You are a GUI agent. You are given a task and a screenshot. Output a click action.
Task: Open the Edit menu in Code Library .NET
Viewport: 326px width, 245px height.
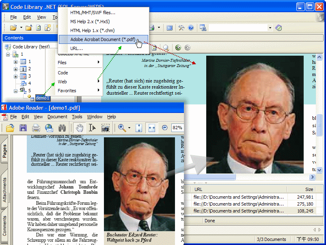tap(27, 17)
